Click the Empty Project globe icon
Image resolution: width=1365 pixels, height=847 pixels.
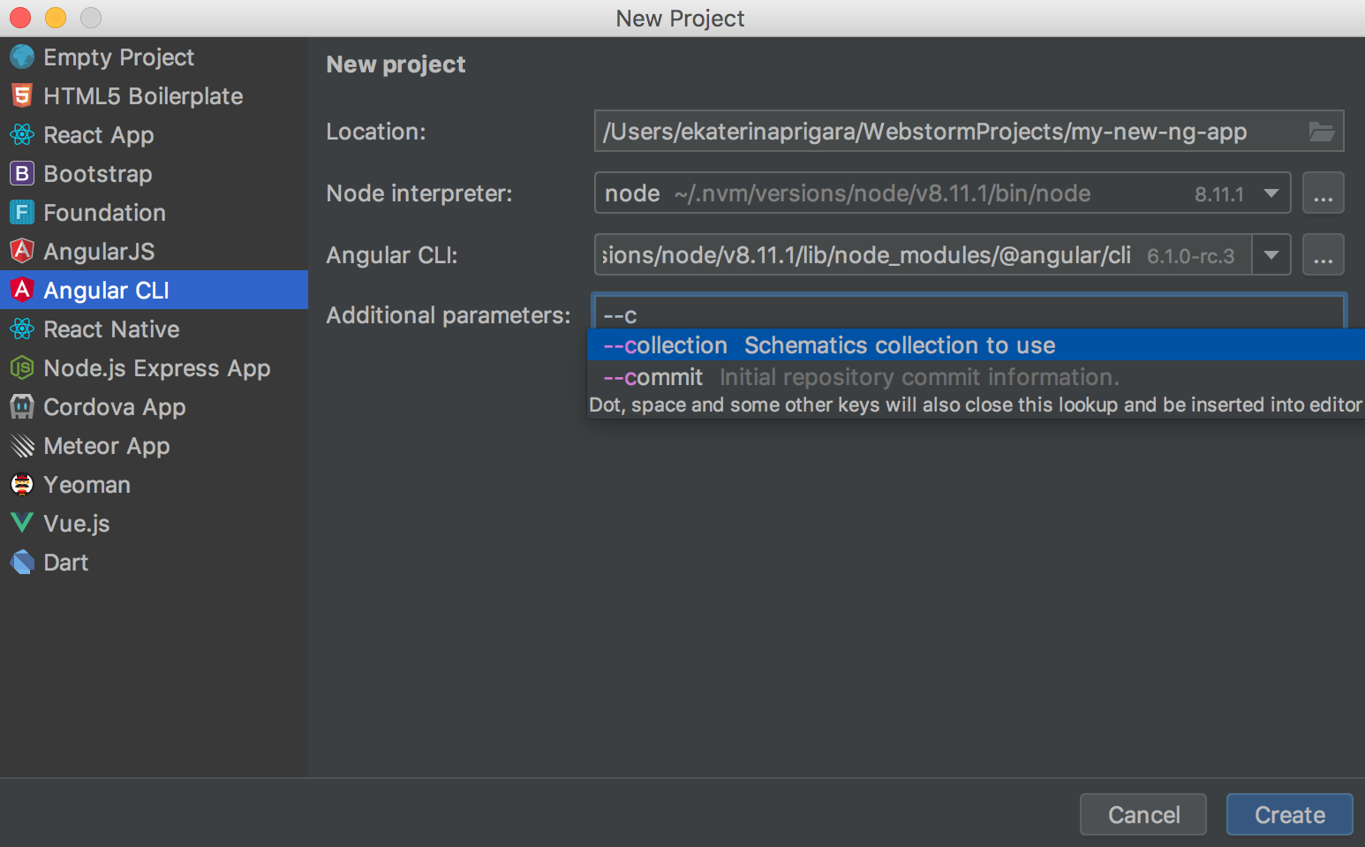tap(22, 57)
